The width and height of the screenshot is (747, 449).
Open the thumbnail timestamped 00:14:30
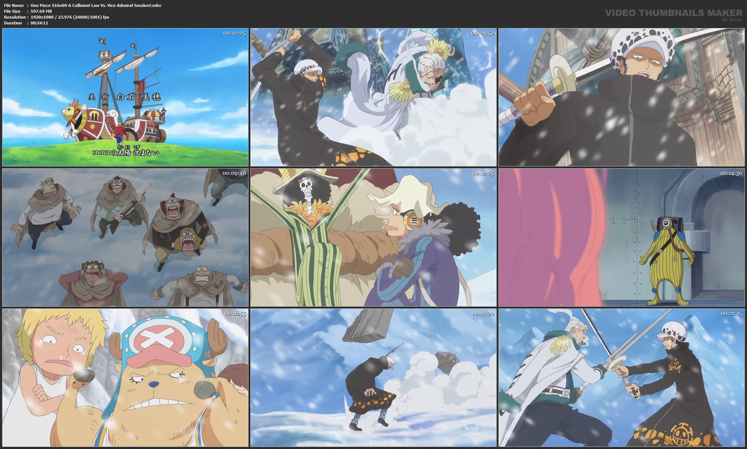point(622,236)
